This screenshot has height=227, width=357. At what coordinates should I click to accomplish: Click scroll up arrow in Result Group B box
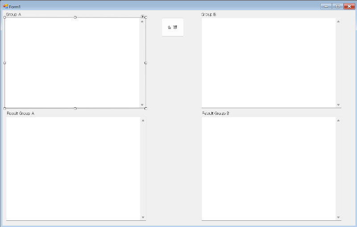pyautogui.click(x=338, y=120)
